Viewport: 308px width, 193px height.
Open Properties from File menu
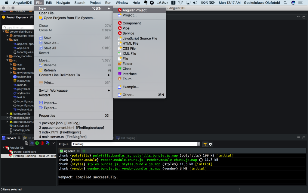[73, 115]
